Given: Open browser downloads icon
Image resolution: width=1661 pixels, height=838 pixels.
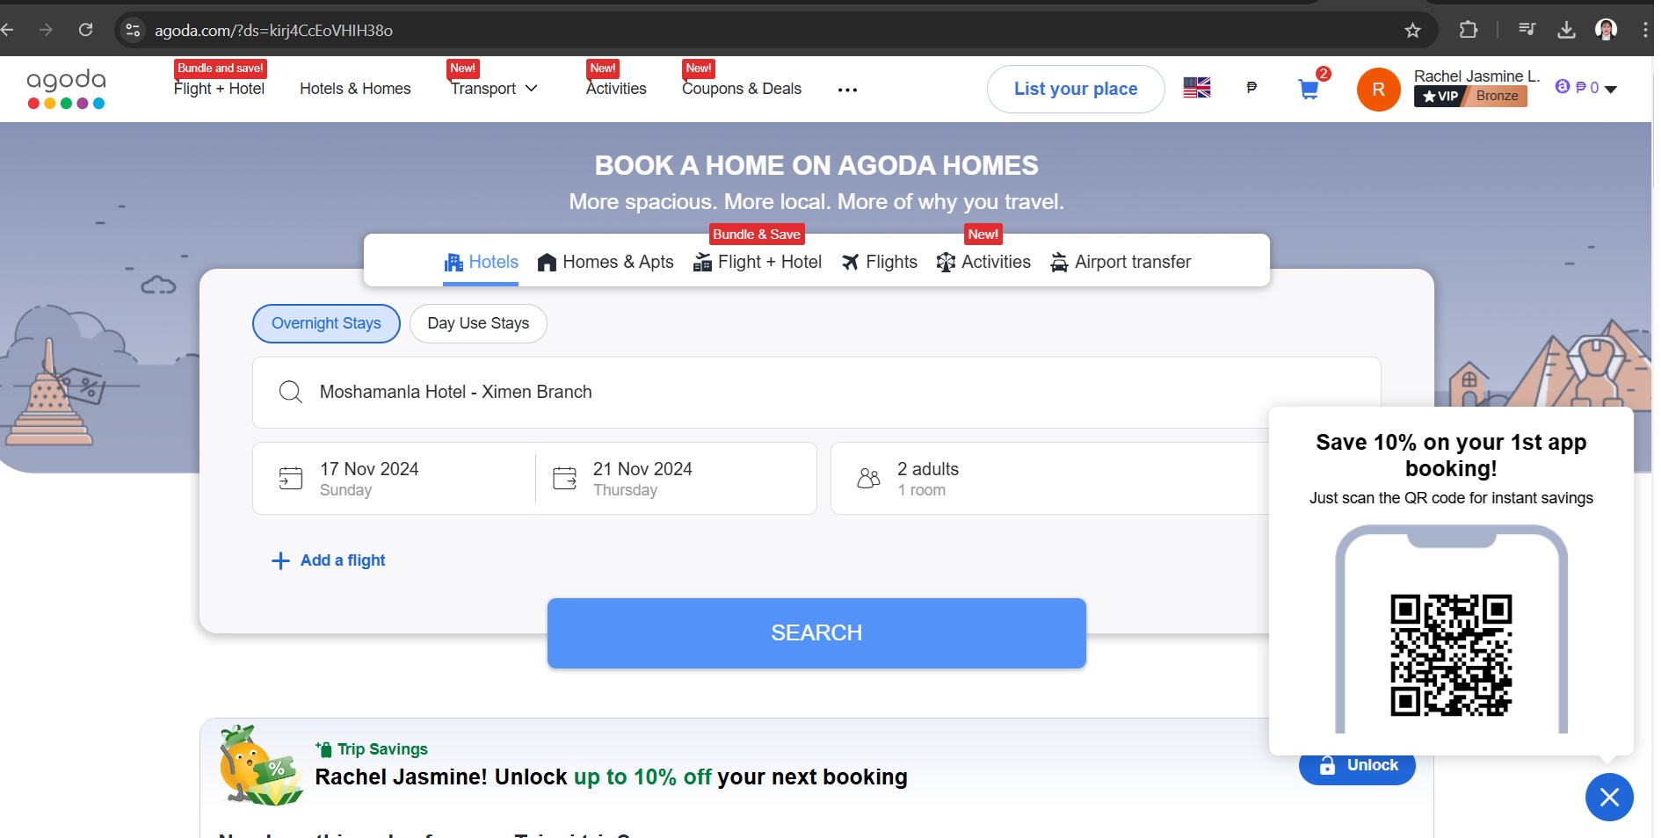Looking at the screenshot, I should (x=1566, y=30).
